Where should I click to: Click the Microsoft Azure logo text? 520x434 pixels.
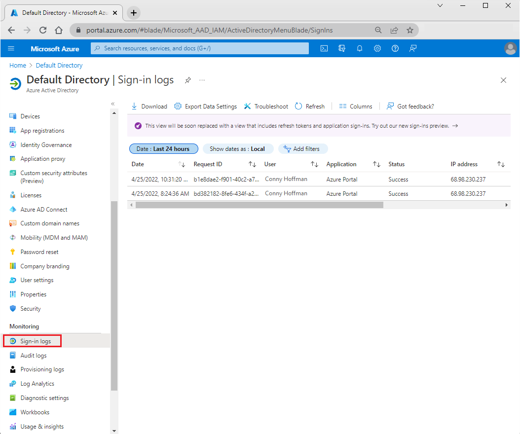click(x=55, y=49)
